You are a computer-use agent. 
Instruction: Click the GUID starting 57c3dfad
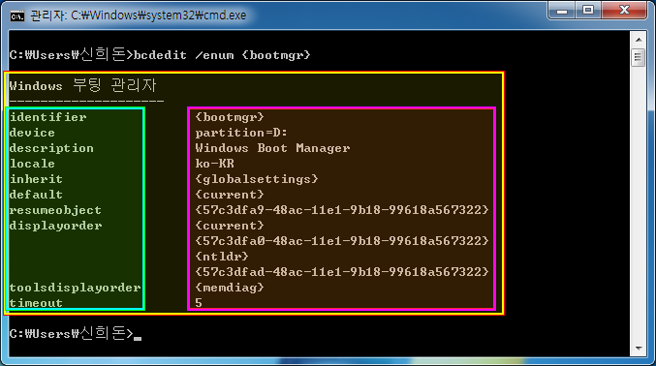[x=342, y=272]
